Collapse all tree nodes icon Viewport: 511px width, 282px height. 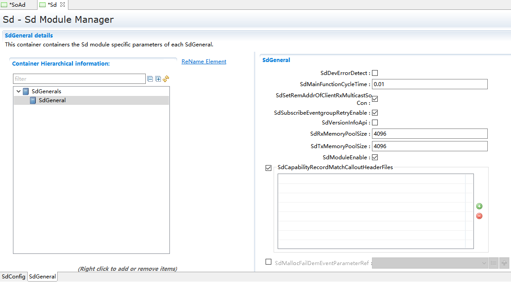coord(150,79)
